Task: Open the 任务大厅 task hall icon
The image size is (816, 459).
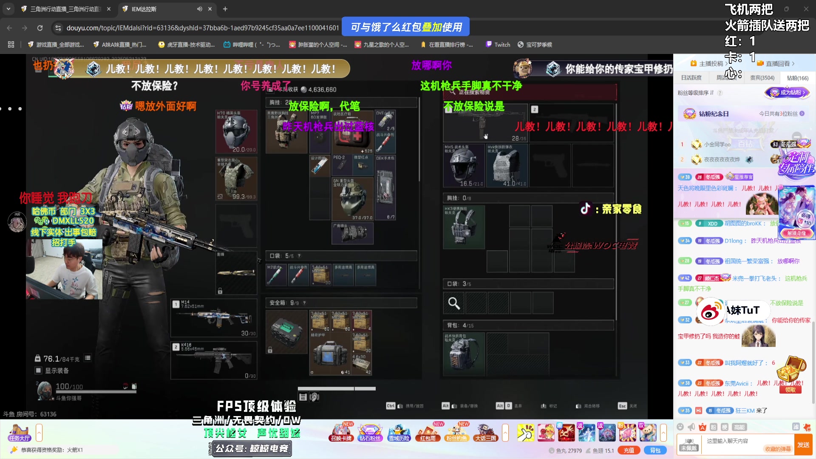Action: [x=20, y=433]
